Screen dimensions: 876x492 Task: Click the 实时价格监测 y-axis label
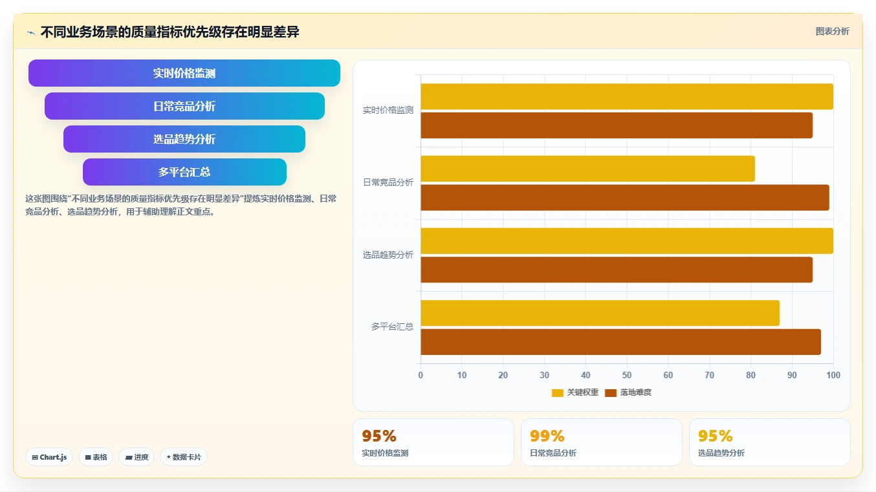coord(388,111)
